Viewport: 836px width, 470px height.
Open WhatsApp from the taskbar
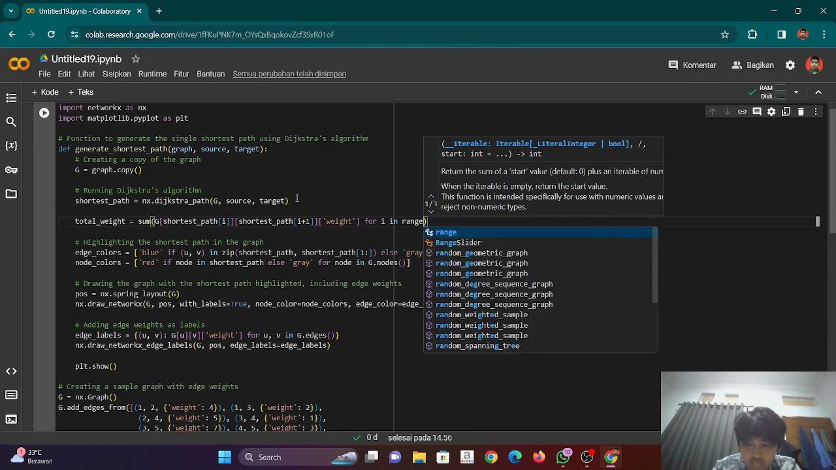(x=562, y=457)
